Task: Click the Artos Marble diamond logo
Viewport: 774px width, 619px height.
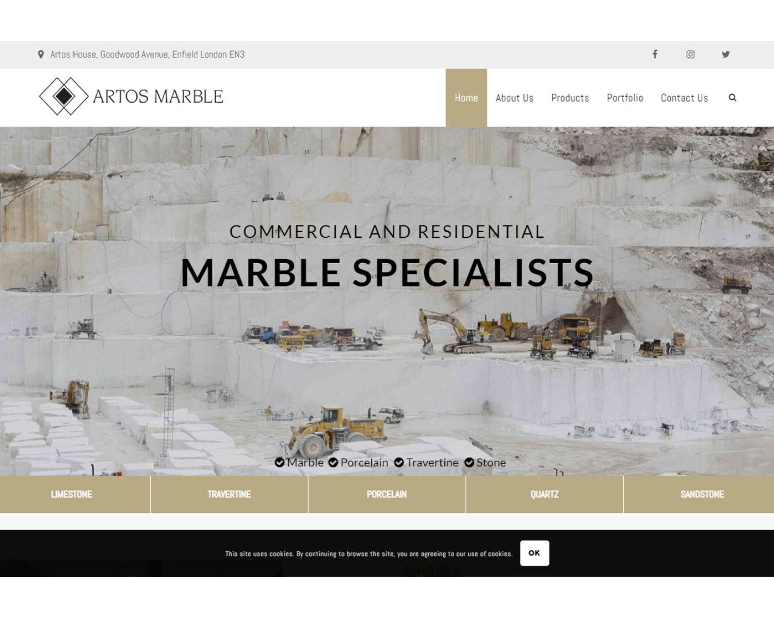Action: click(x=64, y=96)
